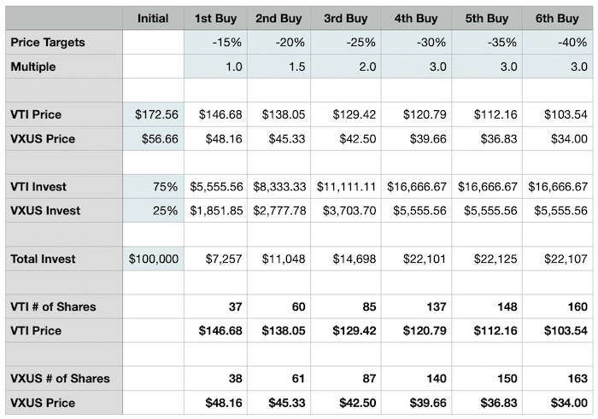Select the $22,107 Total Invest cell

coord(557,259)
